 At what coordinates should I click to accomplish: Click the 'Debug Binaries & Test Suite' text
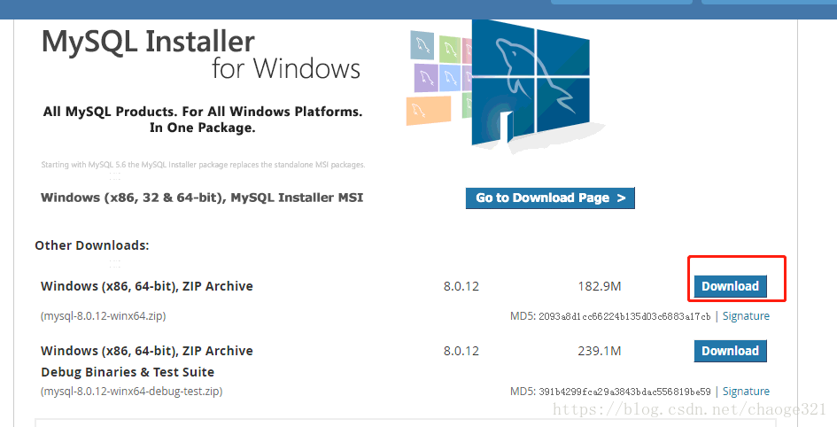click(x=128, y=372)
